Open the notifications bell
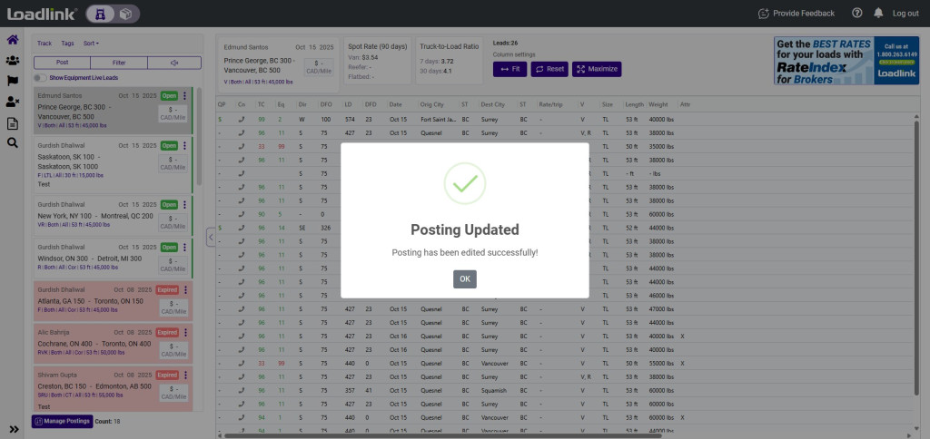 point(878,13)
